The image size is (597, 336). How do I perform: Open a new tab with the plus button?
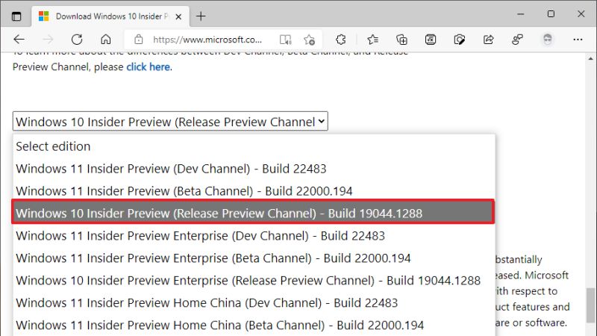201,16
